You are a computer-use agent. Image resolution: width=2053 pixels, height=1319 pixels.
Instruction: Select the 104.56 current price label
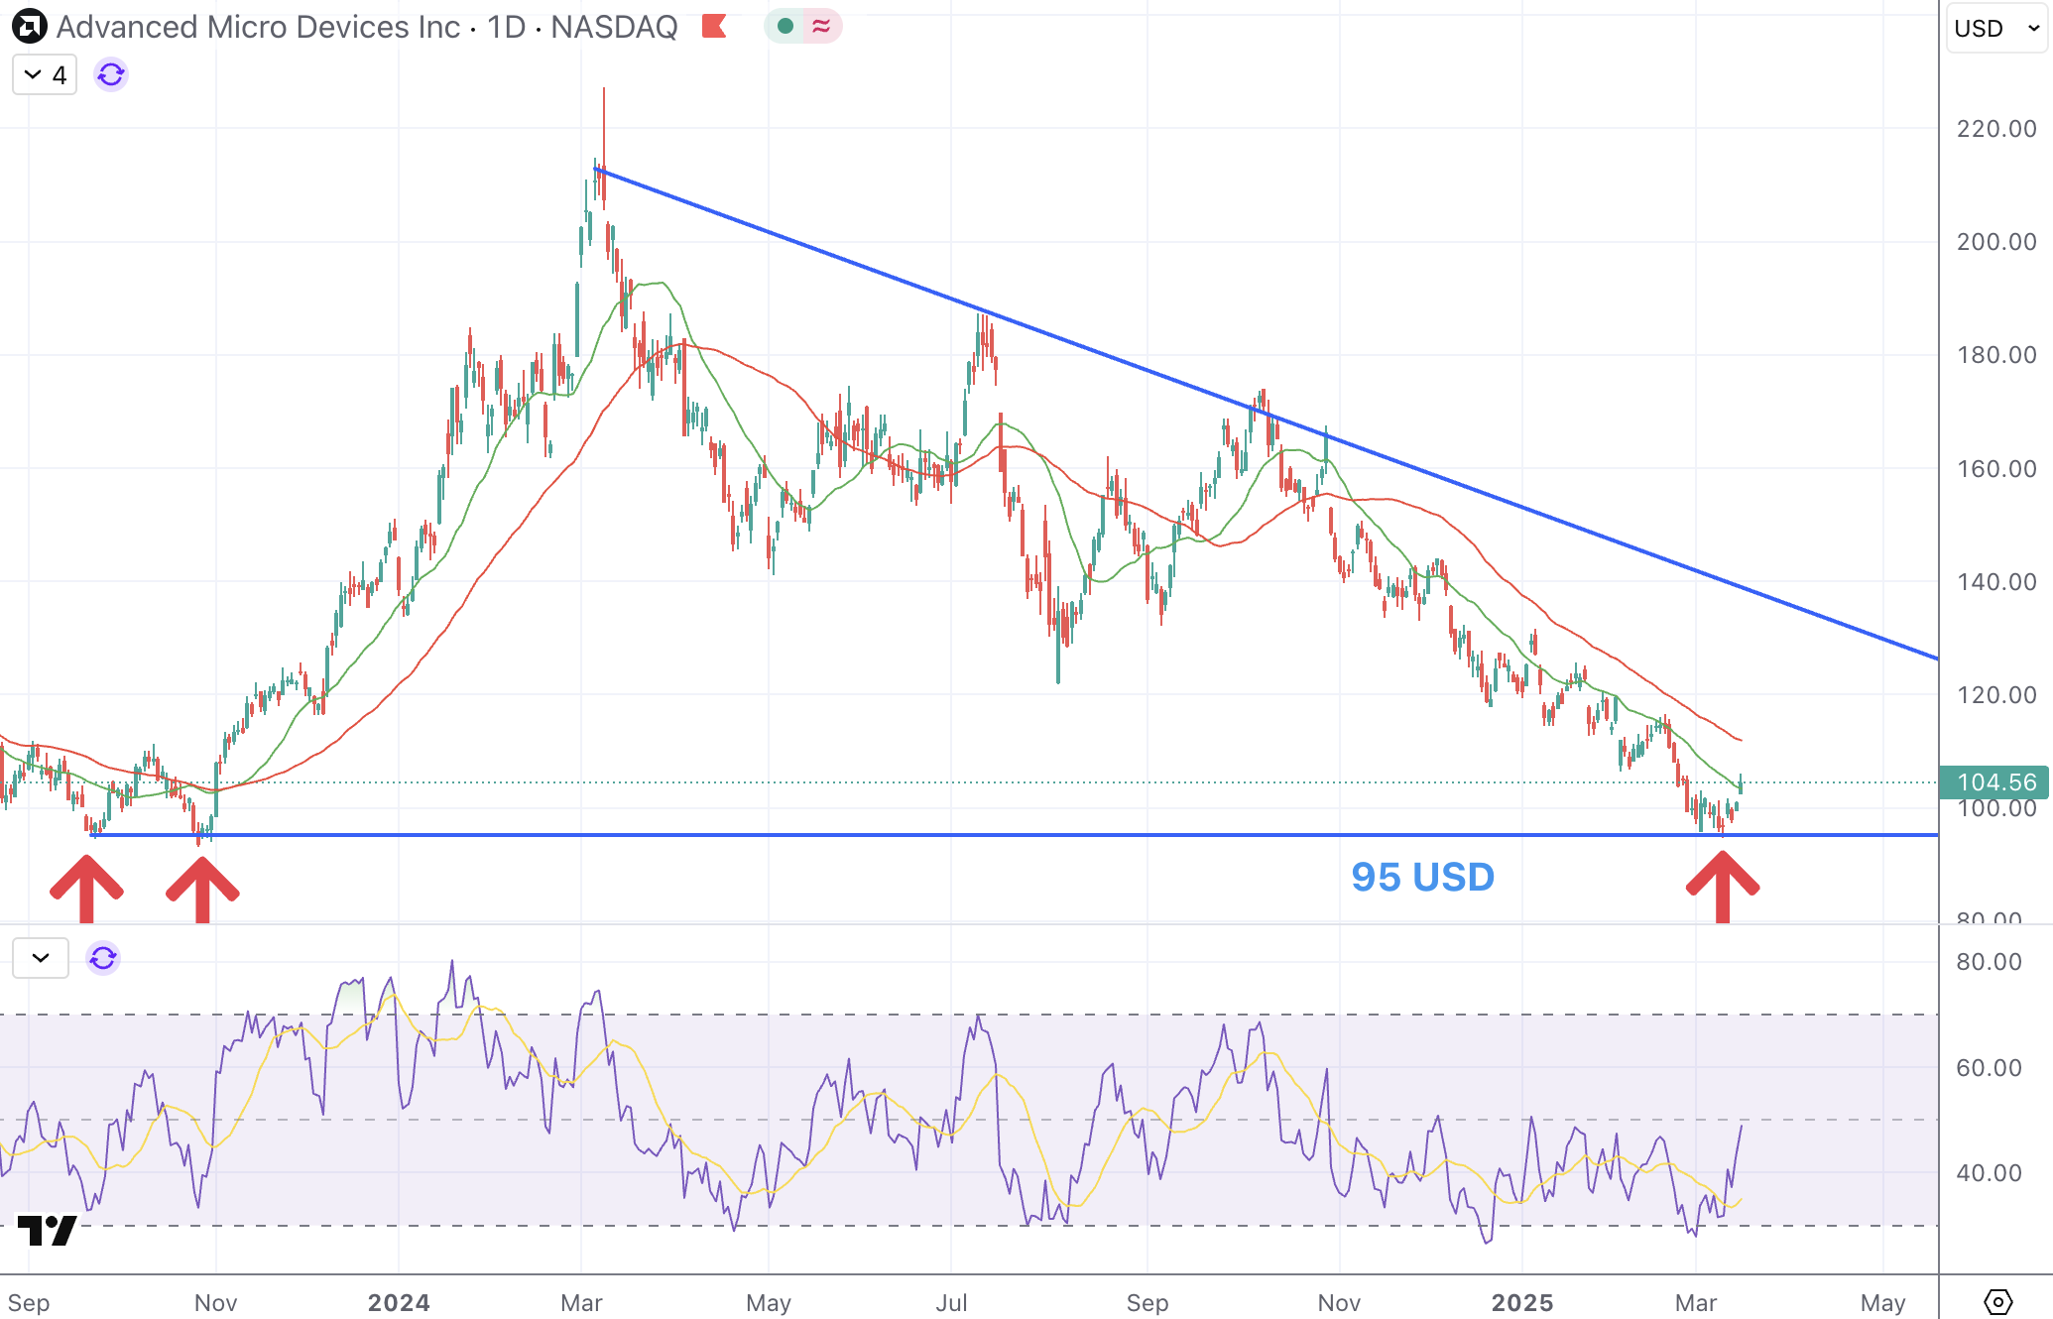[1994, 782]
